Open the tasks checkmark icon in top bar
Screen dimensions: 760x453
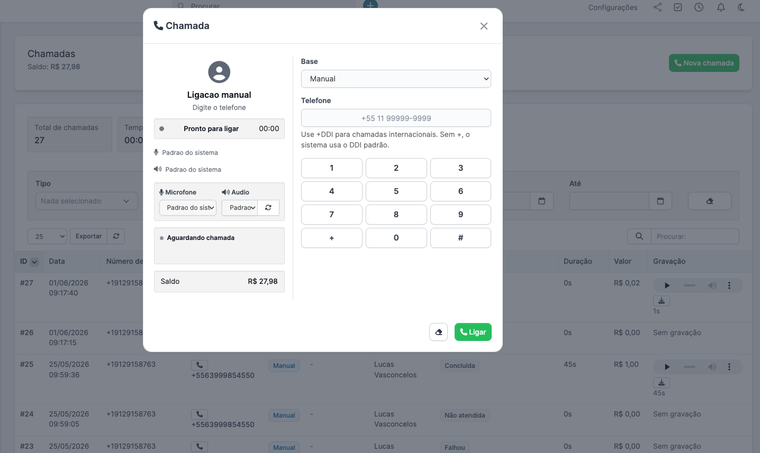coord(678,7)
